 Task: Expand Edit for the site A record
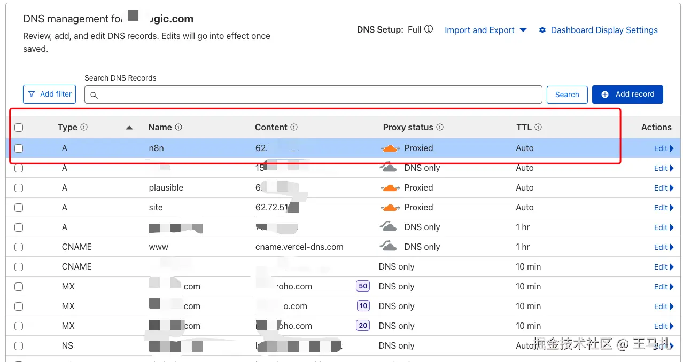point(664,208)
